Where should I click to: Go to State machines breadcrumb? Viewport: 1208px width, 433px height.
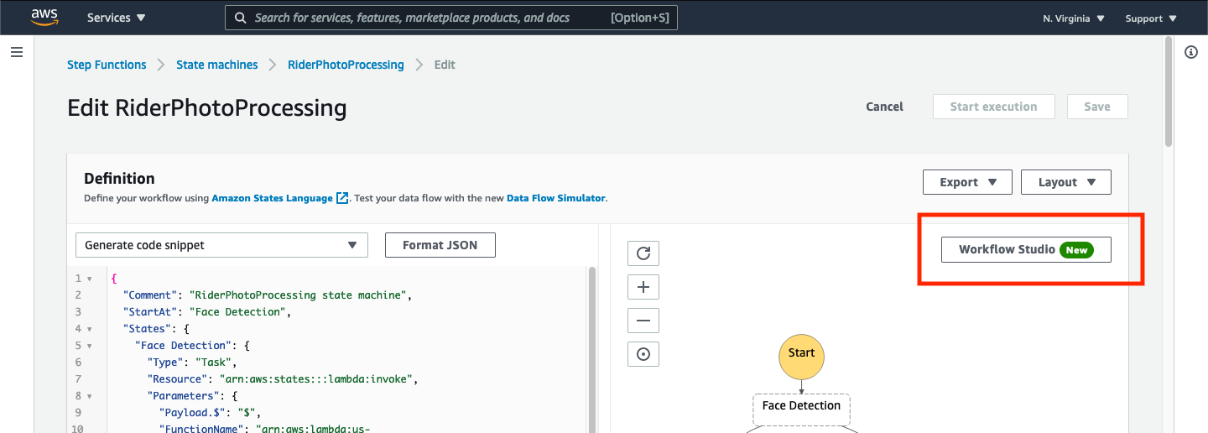coord(216,65)
